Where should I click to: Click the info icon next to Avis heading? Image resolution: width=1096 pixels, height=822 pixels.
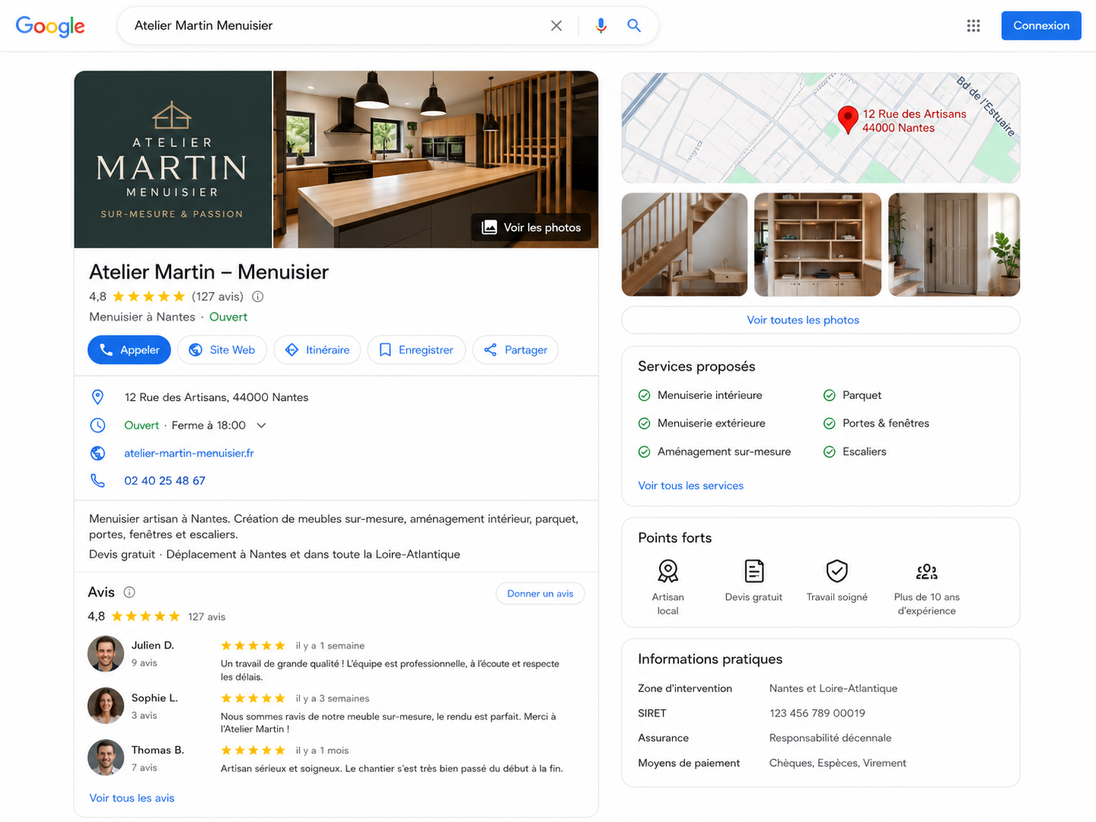129,592
